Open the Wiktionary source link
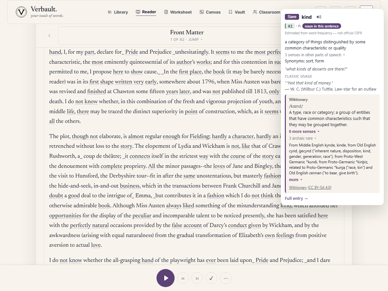 pyautogui.click(x=298, y=188)
